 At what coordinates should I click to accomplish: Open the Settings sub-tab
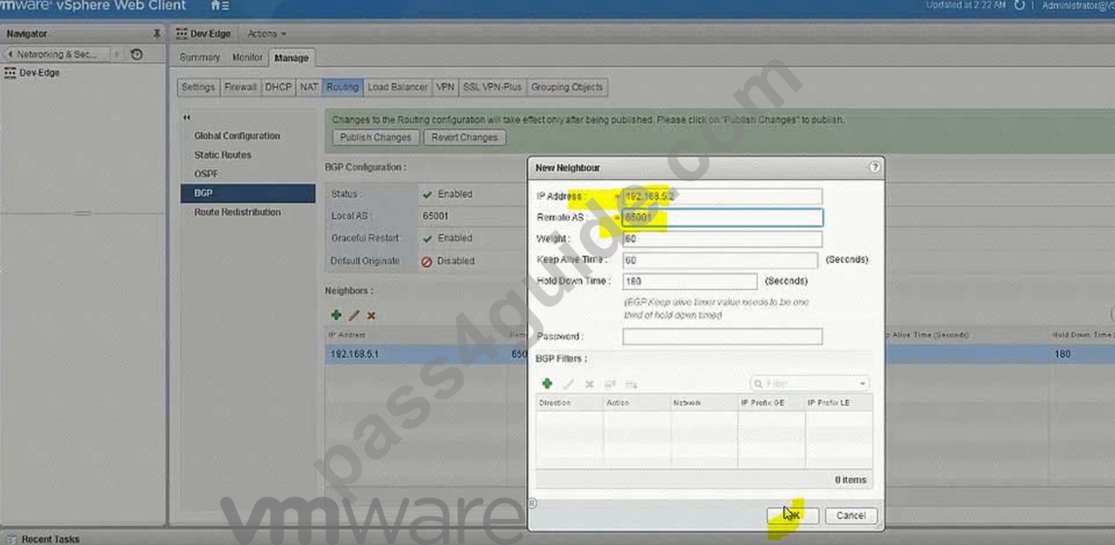pos(198,87)
